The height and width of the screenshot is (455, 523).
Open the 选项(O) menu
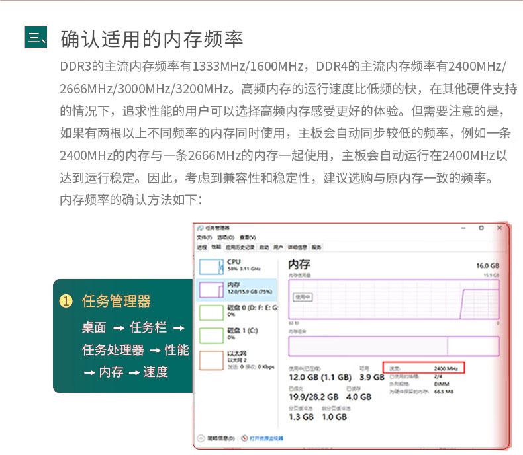tap(226, 237)
